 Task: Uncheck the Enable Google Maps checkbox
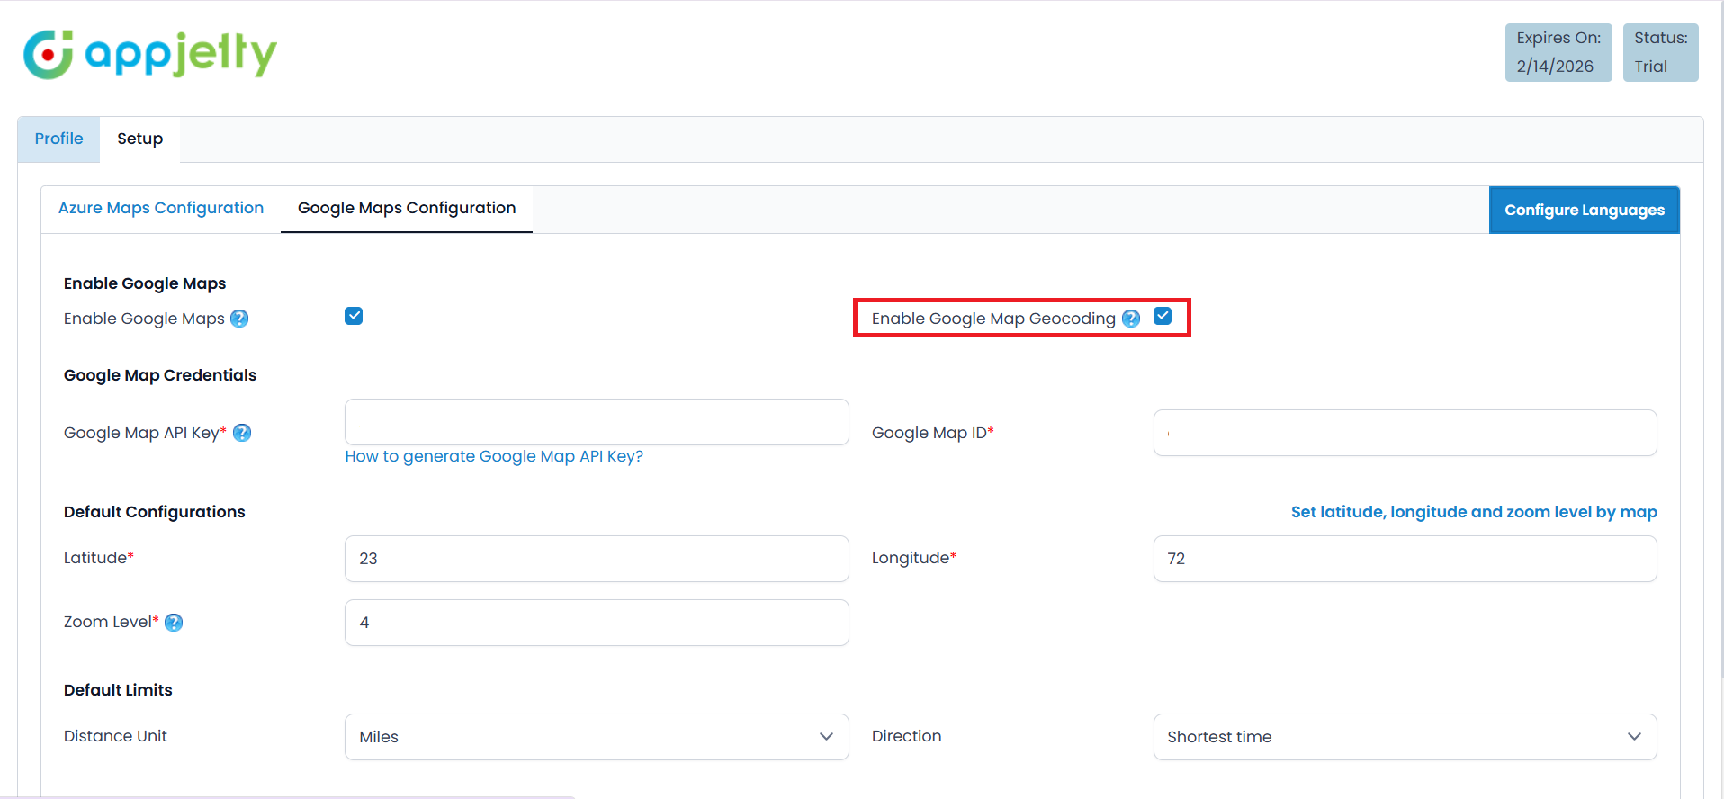pos(354,316)
